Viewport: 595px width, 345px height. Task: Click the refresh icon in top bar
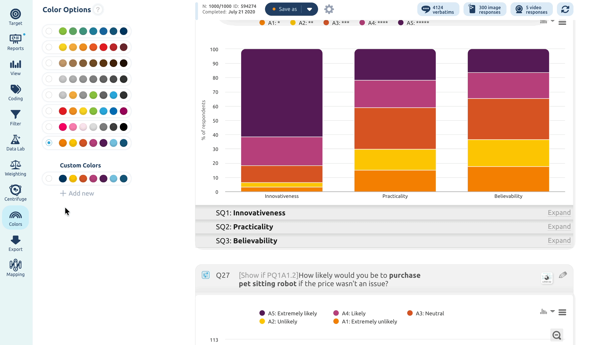[x=565, y=9]
